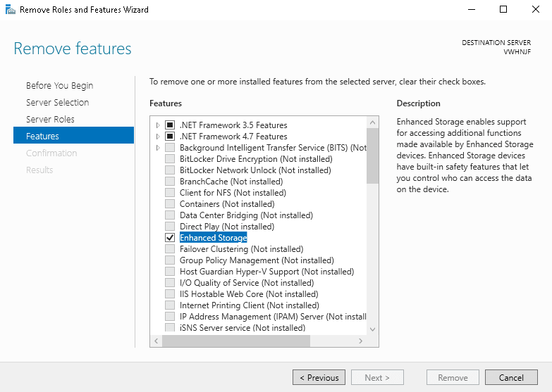Select IIS Hostable Web Core row
The image size is (552, 392).
(x=249, y=294)
